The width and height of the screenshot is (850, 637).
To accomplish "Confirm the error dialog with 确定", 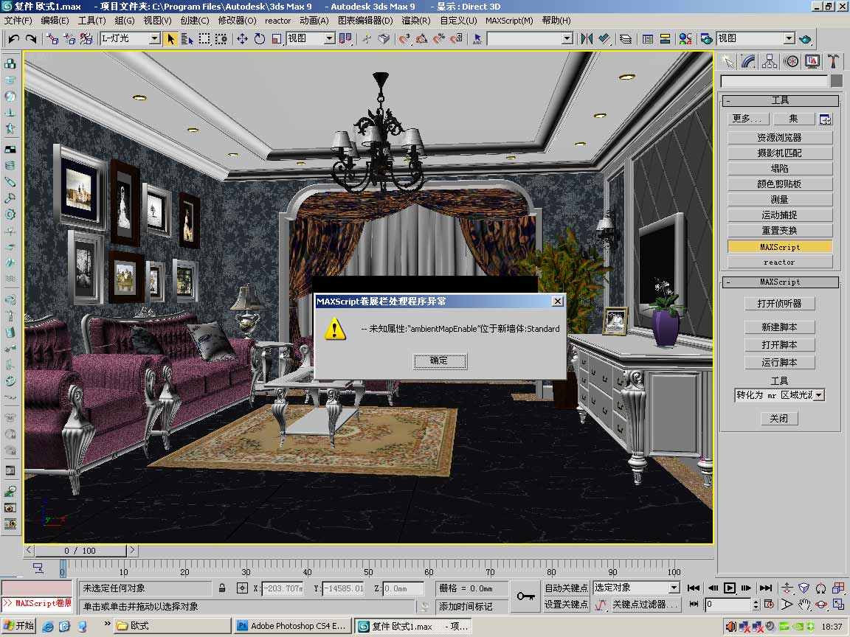I will coord(440,361).
